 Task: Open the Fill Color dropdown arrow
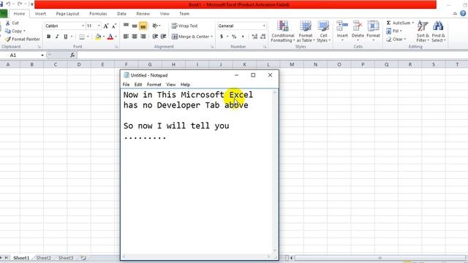pyautogui.click(x=104, y=37)
